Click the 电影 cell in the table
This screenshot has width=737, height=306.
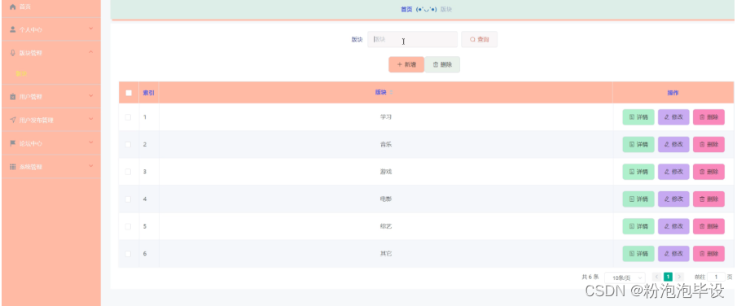[x=386, y=199]
